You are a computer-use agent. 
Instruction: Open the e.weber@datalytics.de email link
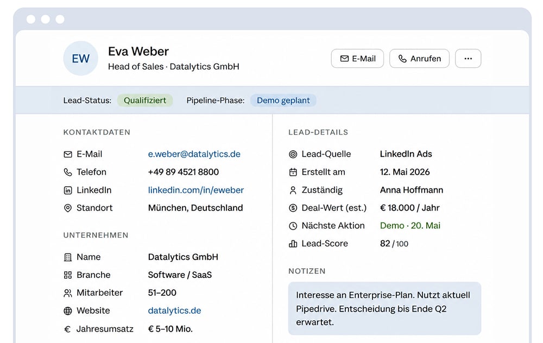click(194, 154)
